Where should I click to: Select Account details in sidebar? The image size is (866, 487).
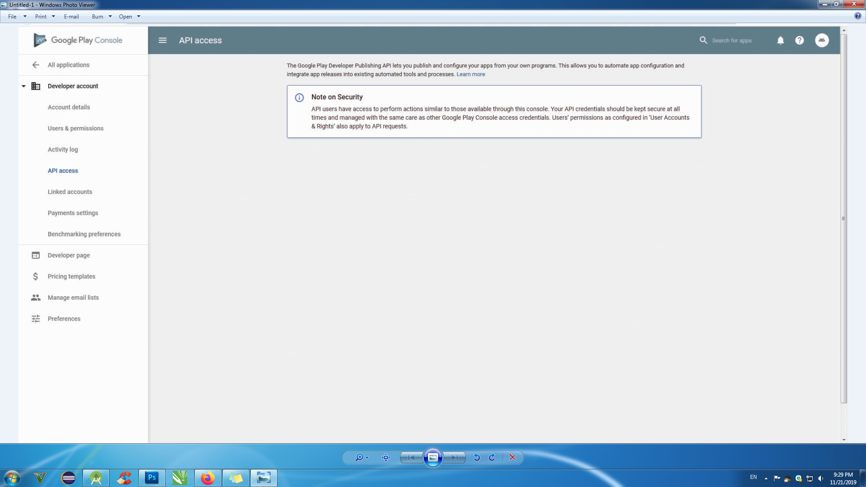[69, 107]
